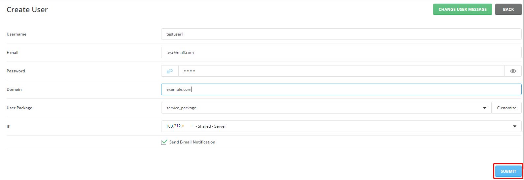
Task: Toggle Send E-mail Notification checkbox
Action: (164, 142)
